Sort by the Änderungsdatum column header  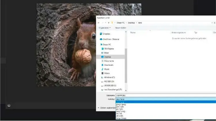click(x=179, y=33)
